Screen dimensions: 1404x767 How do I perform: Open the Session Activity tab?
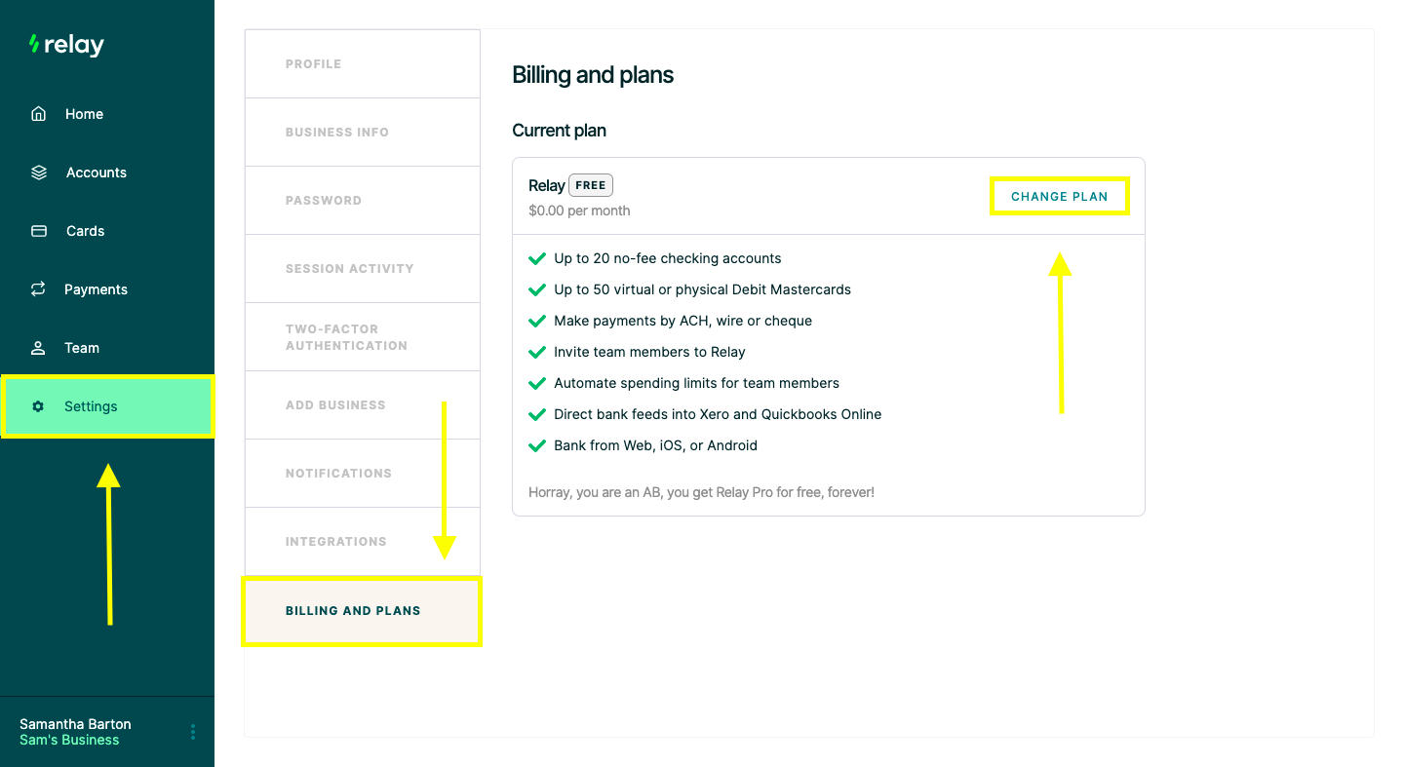pos(363,269)
